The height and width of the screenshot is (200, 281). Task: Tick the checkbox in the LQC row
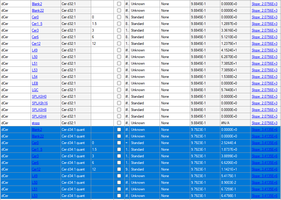click(x=119, y=90)
